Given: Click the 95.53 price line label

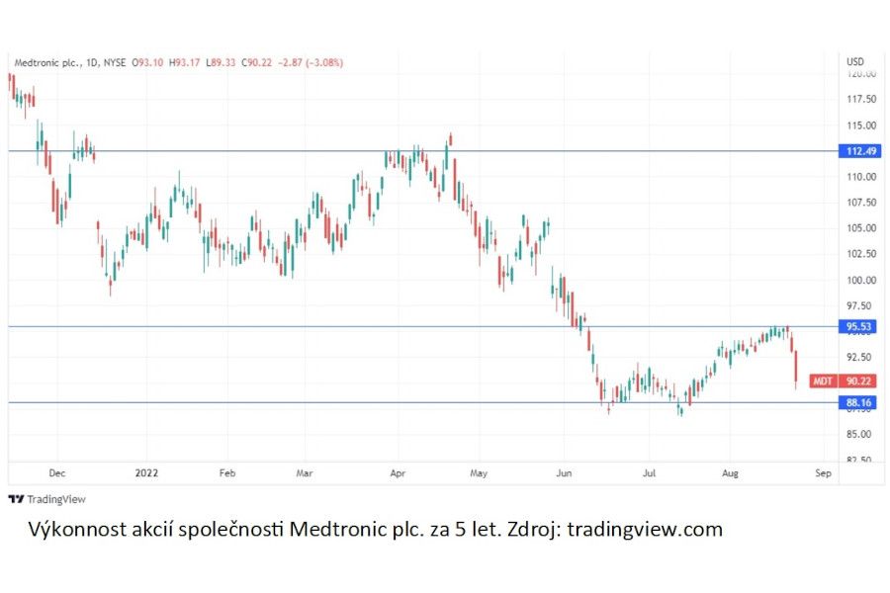Looking at the screenshot, I should [856, 326].
